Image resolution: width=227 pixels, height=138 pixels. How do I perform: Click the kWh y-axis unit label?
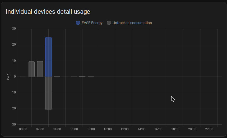click(x=8, y=77)
